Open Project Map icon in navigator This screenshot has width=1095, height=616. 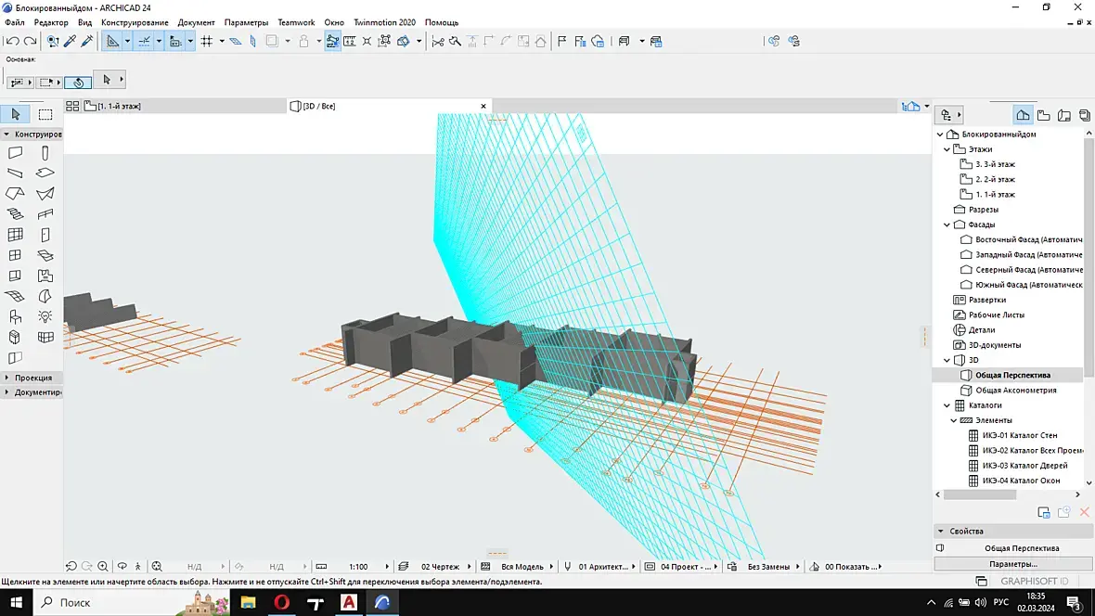point(1023,115)
